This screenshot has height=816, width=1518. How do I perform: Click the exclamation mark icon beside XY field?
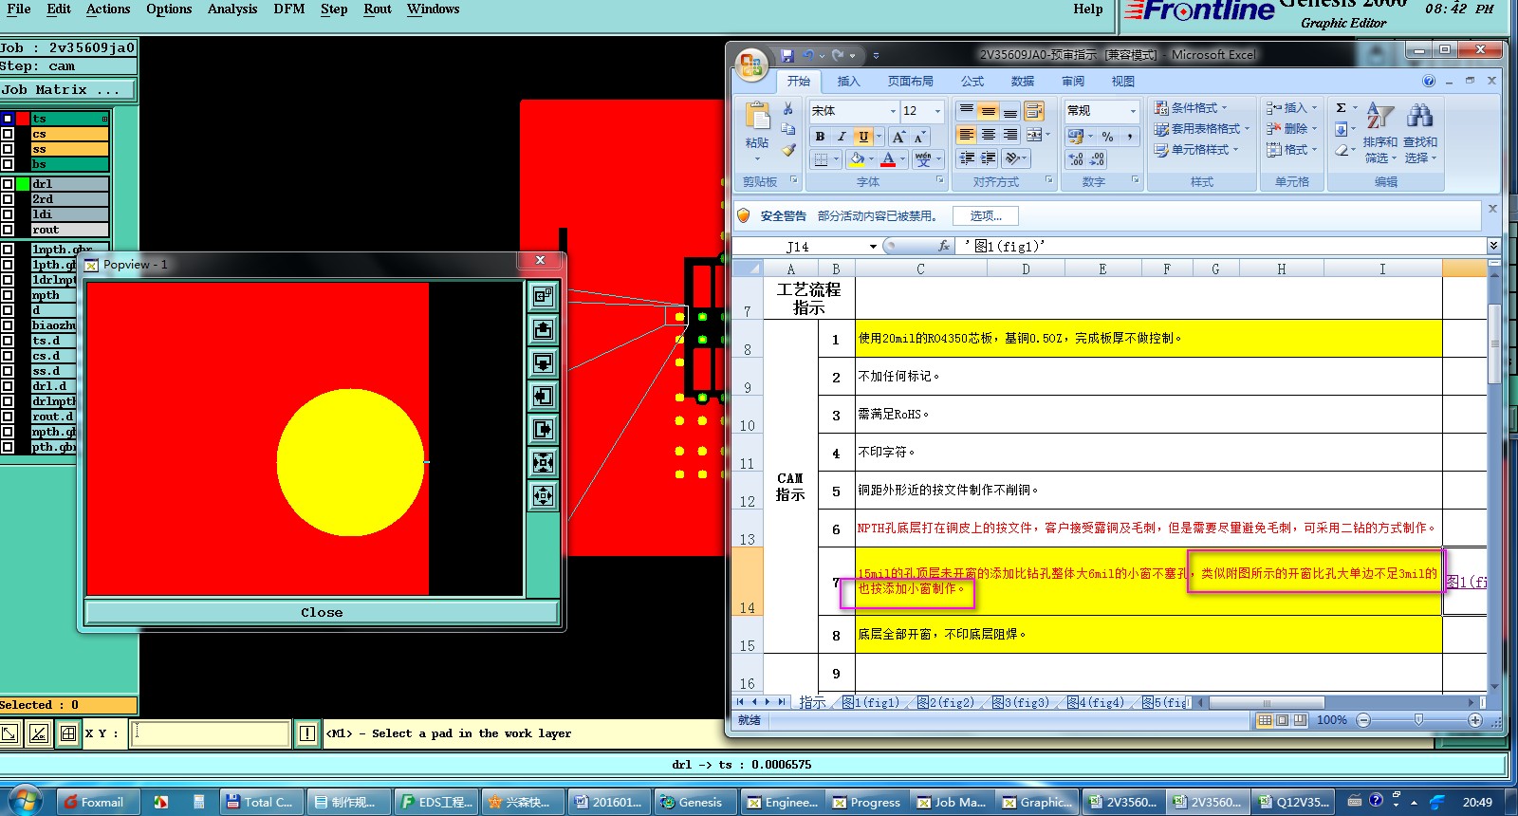(307, 733)
